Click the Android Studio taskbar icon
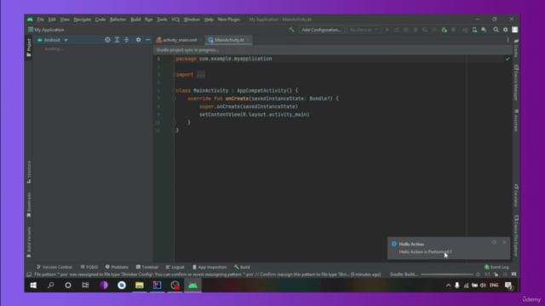The image size is (545, 306). (192, 286)
